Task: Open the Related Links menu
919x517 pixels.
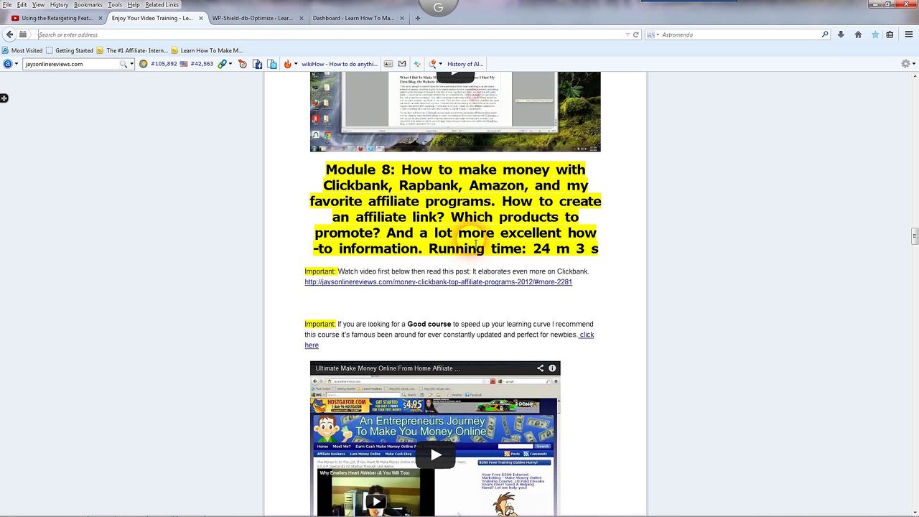Action: pyautogui.click(x=162, y=5)
